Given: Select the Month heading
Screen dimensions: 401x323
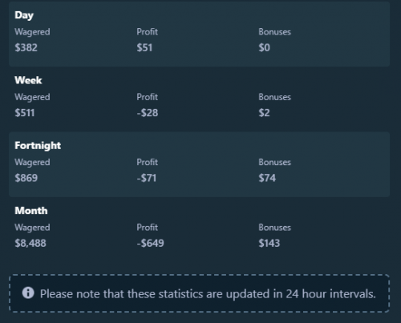Looking at the screenshot, I should [x=31, y=211].
